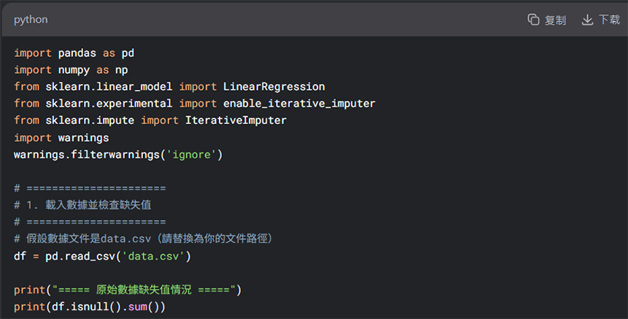Viewport: 628px width, 319px height.
Task: Click the 'ignore' string literal
Action: [x=191, y=155]
